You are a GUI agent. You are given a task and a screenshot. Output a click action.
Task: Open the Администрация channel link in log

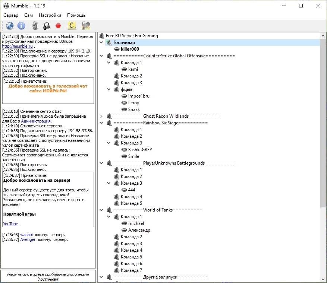36,121
